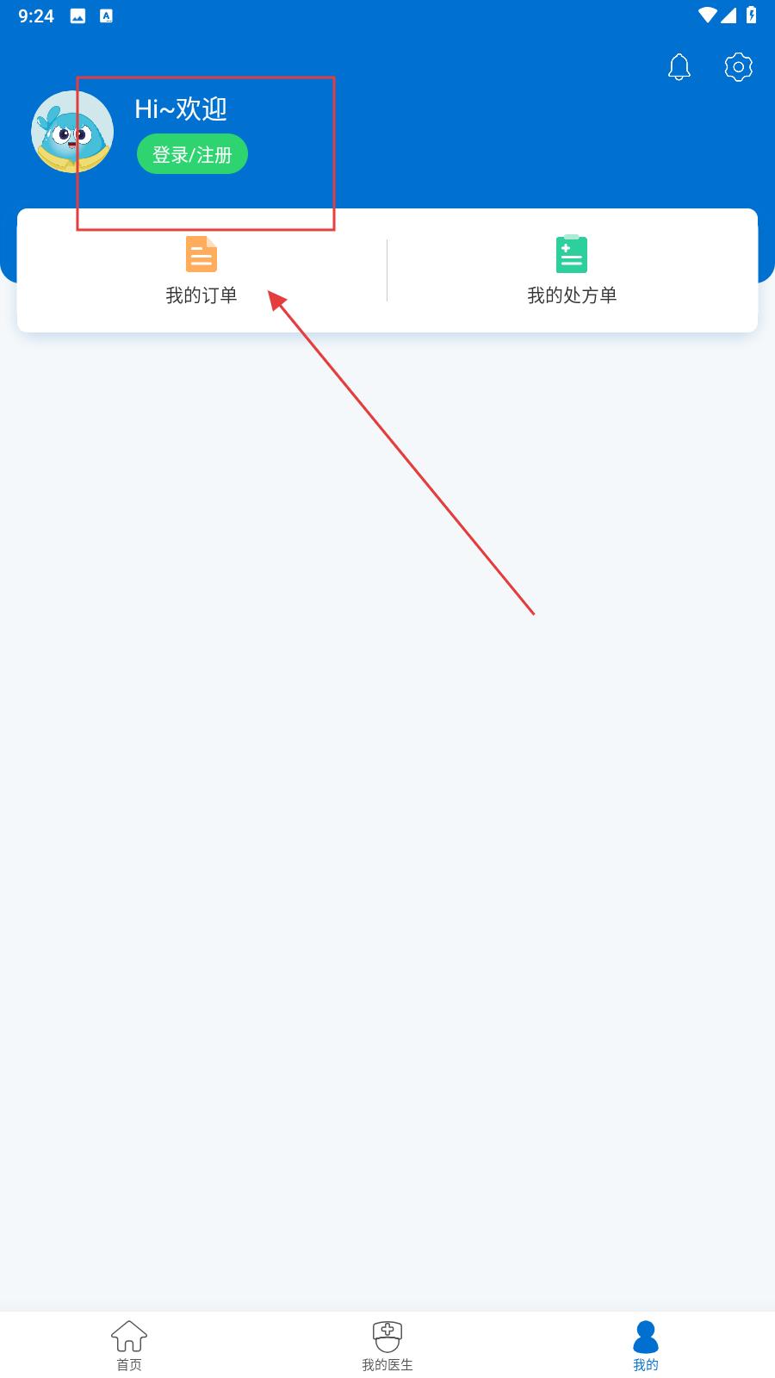Image resolution: width=775 pixels, height=1378 pixels.
Task: Tap the blue 我的 person icon
Action: pos(646,1337)
